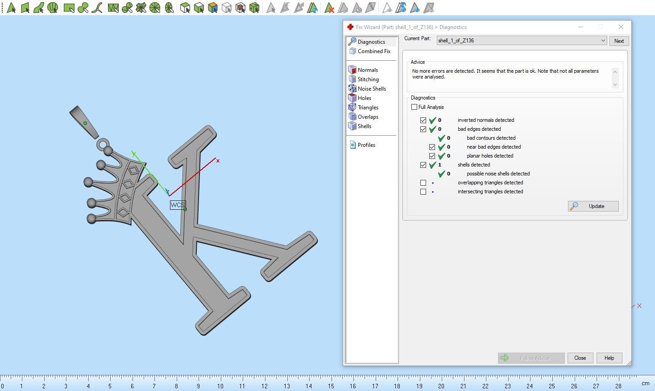Choose the cube with red core tool
The height and width of the screenshot is (391, 655).
pos(240,8)
